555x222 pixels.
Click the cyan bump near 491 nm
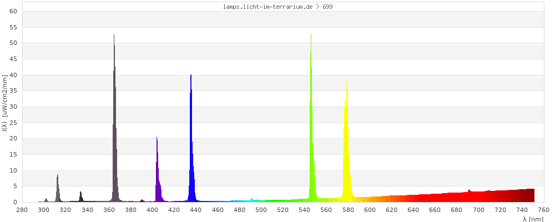(x=251, y=200)
